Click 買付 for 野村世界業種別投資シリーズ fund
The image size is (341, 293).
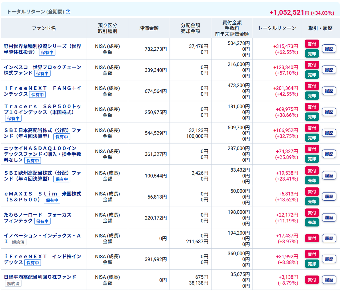[312, 44]
